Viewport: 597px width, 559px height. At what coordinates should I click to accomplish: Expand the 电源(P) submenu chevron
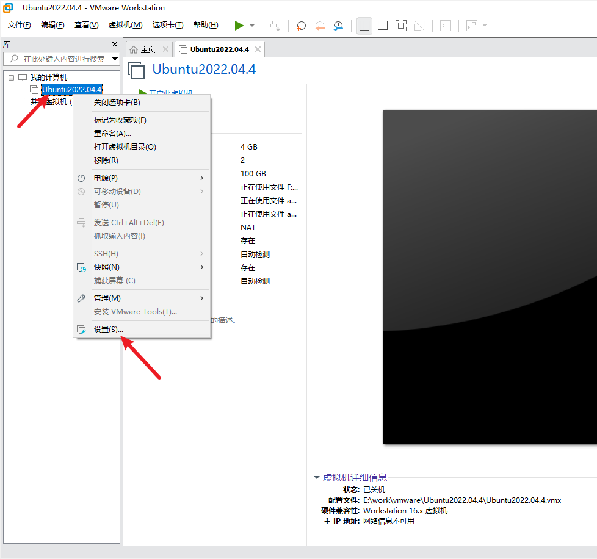pyautogui.click(x=202, y=178)
